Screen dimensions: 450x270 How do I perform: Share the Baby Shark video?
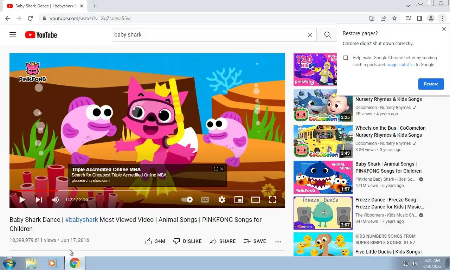[x=223, y=241]
